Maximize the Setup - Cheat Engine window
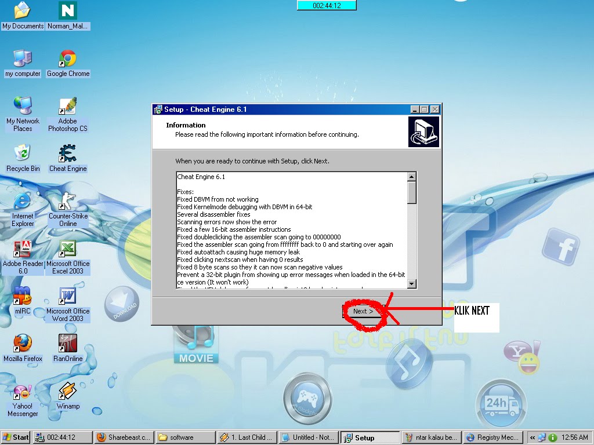The width and height of the screenshot is (594, 445). point(425,110)
